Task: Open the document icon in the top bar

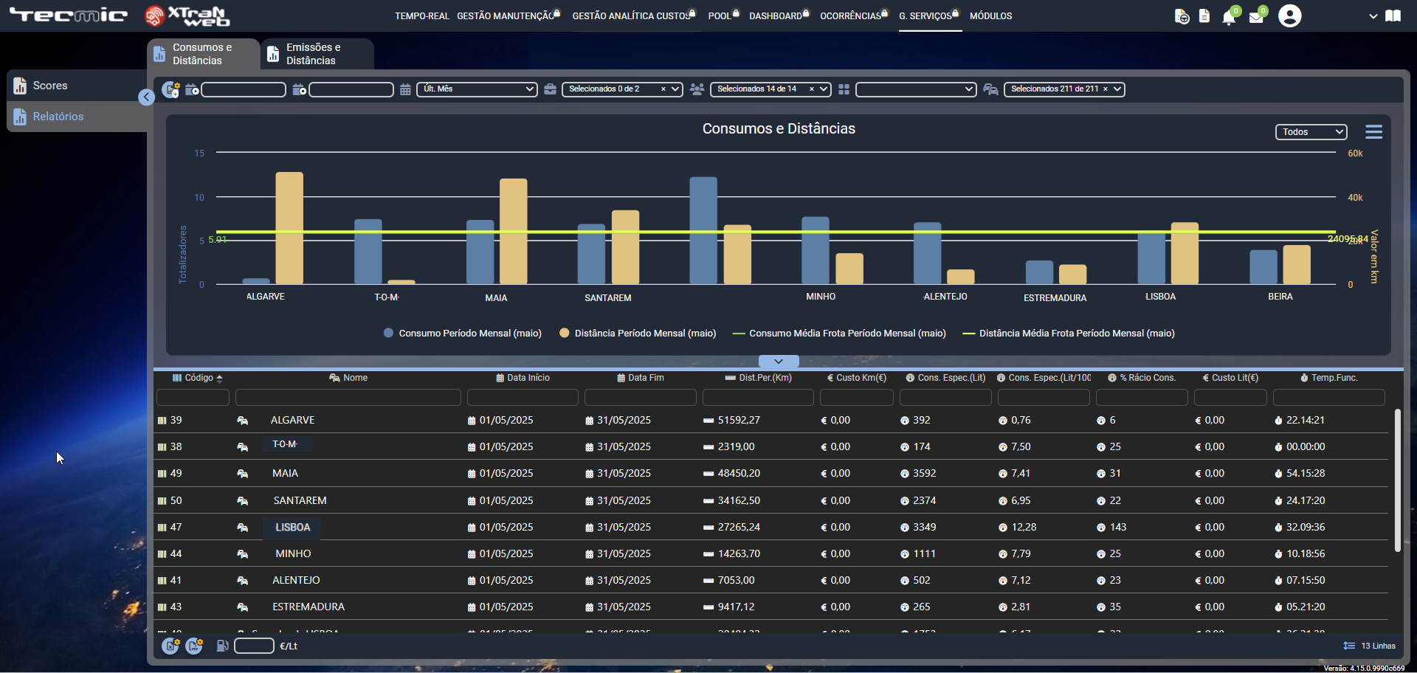Action: (1204, 15)
